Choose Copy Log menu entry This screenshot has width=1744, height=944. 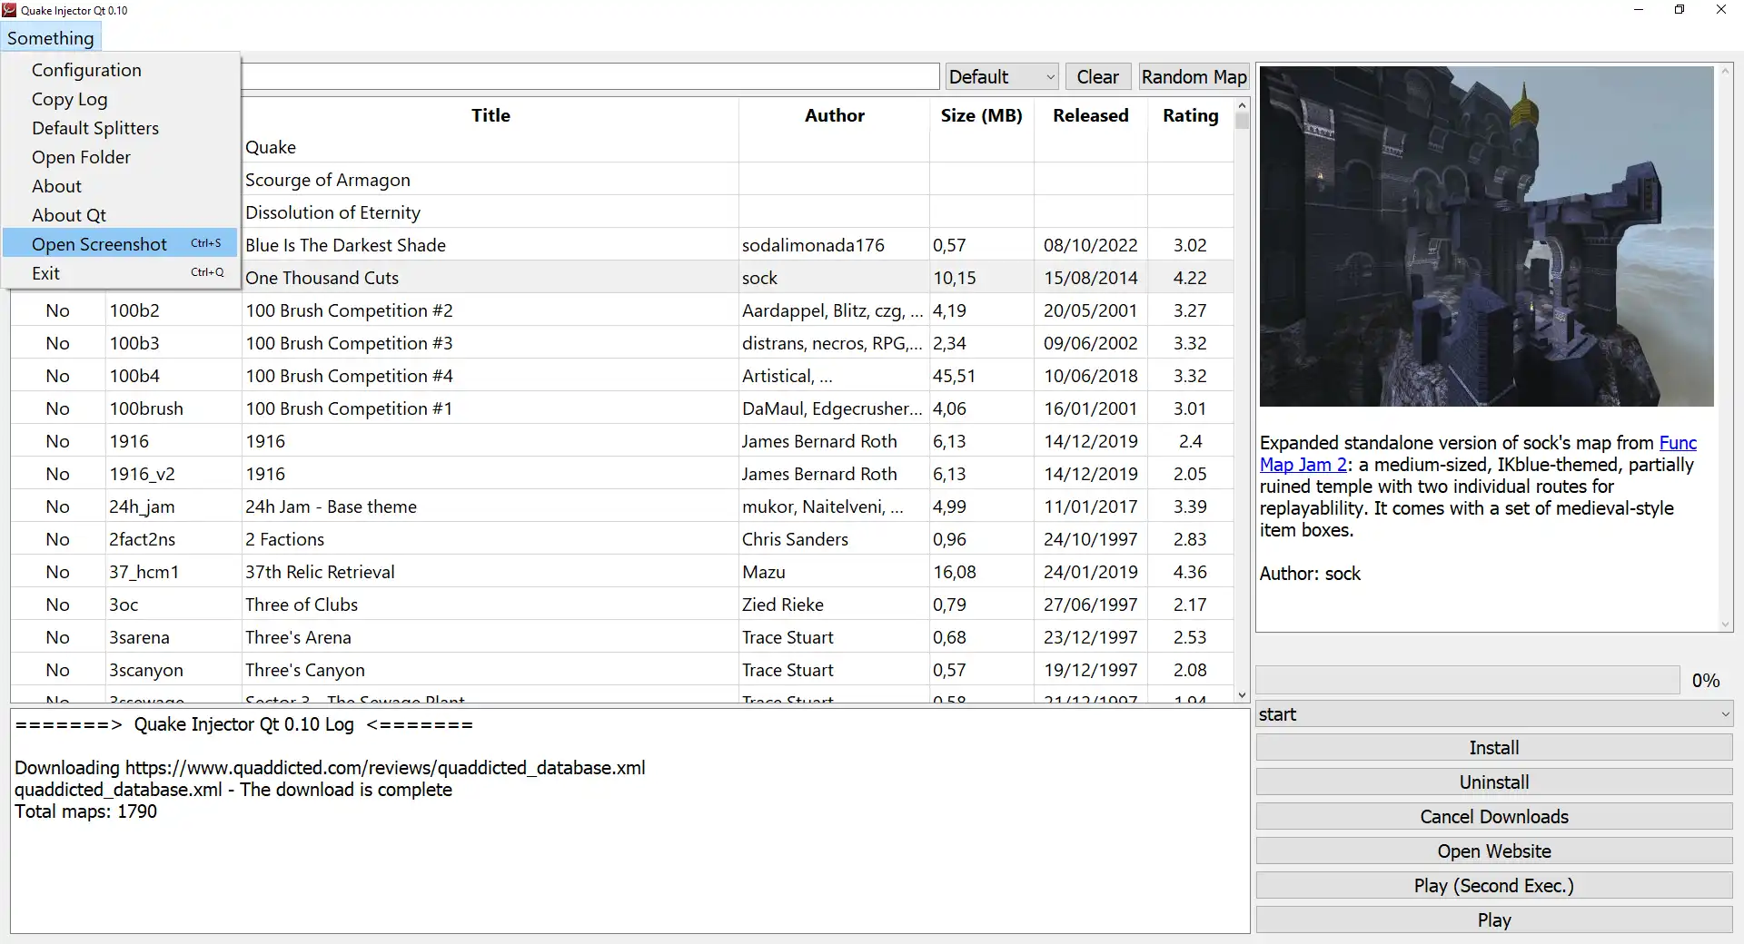120,99
